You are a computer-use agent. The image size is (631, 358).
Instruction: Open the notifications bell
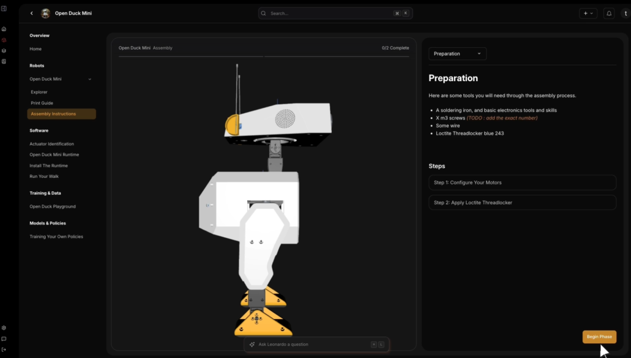point(609,13)
